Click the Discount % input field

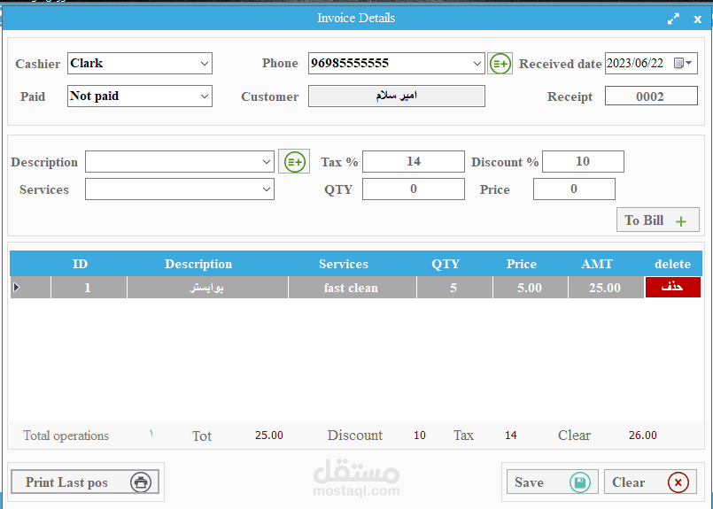[583, 162]
